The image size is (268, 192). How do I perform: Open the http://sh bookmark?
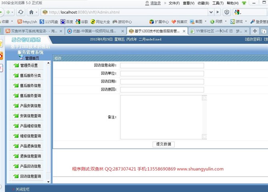click(27, 22)
